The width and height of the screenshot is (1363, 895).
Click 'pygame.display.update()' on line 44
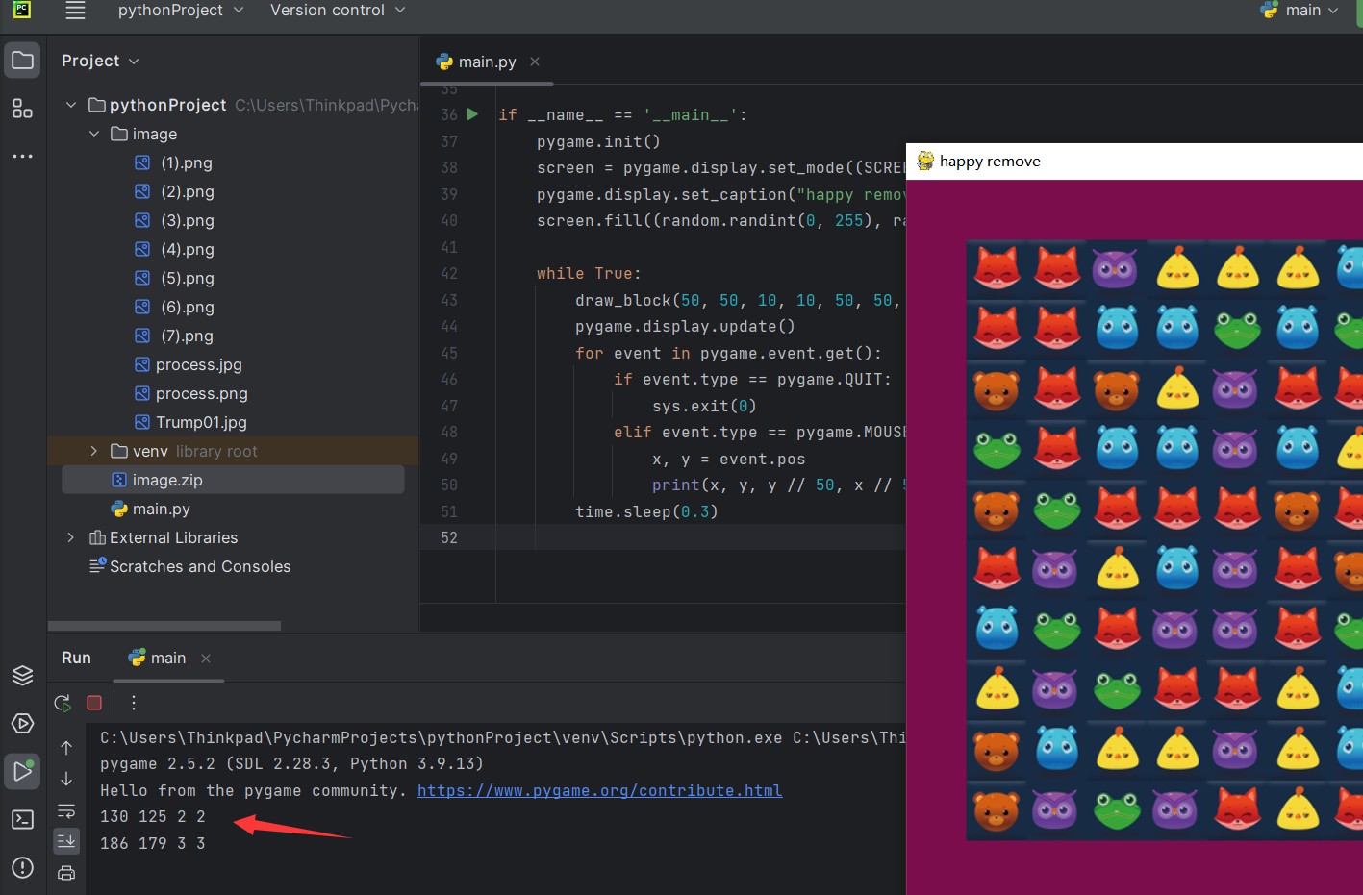[685, 326]
